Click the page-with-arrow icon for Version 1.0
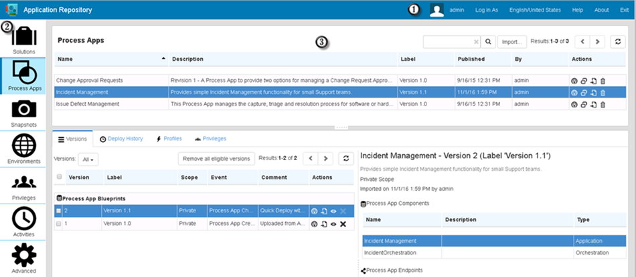636x277 pixels. (x=324, y=224)
